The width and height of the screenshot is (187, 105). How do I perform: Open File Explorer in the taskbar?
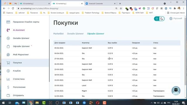(x=37, y=103)
